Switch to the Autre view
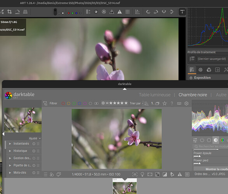The image size is (228, 194). pyautogui.click(x=221, y=95)
